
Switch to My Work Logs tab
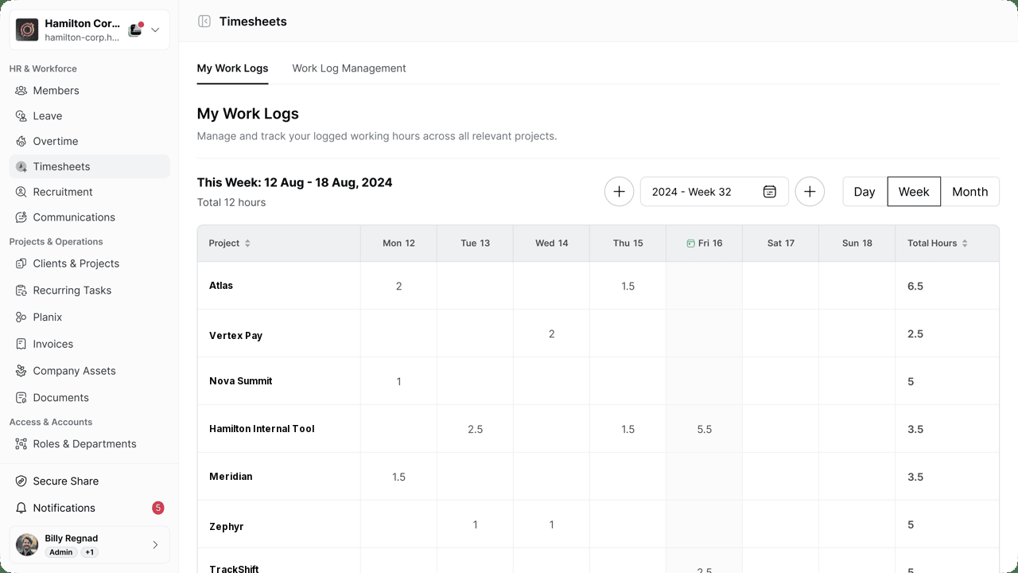tap(232, 68)
